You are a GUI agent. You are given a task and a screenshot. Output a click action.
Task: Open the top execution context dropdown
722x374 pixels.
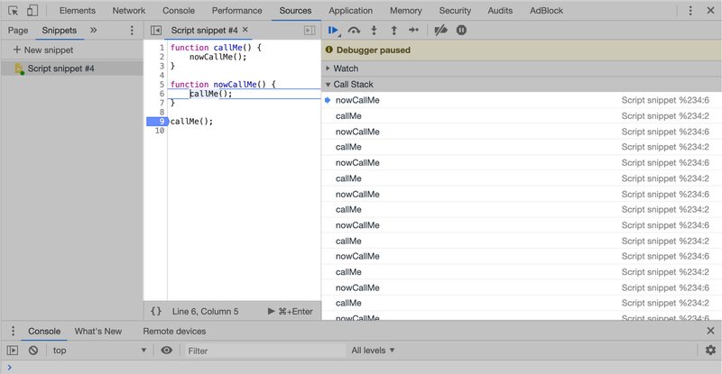[99, 351]
